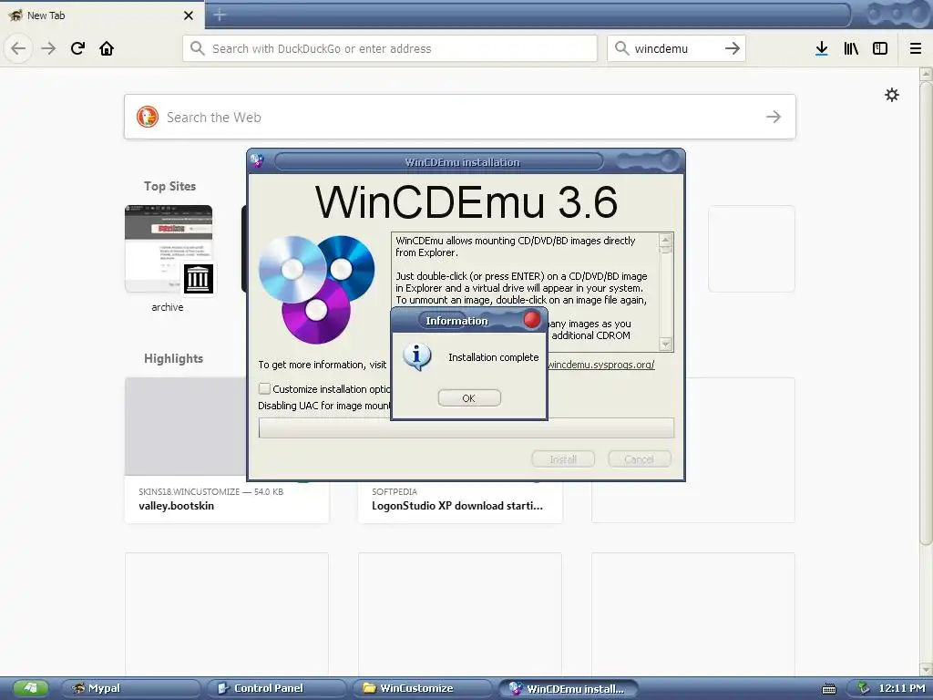Open the archive top site thumbnail
Screen dimensions: 933x700
coord(169,249)
